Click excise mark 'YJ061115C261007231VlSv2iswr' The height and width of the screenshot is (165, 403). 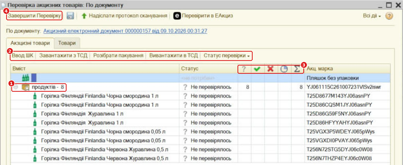(x=344, y=87)
